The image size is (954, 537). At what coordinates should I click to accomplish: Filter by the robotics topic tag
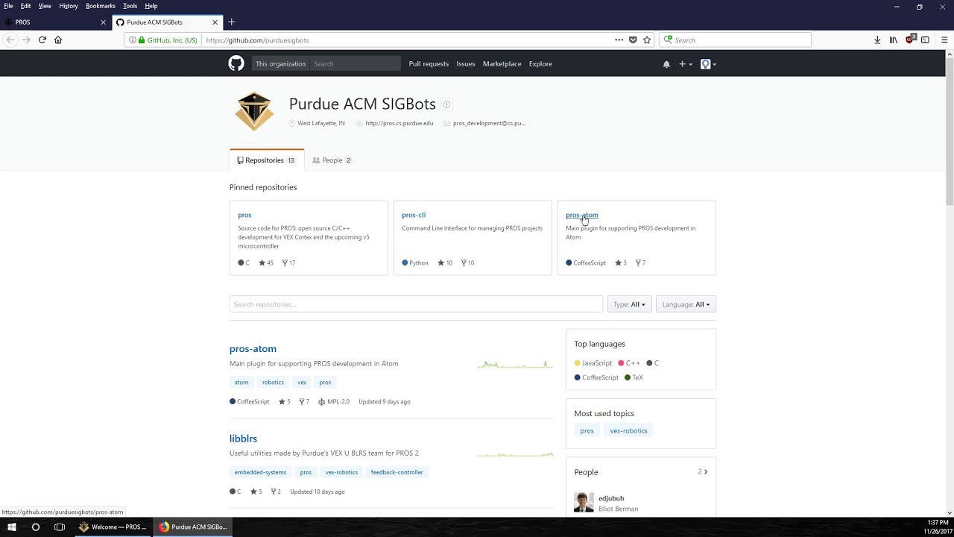point(273,383)
